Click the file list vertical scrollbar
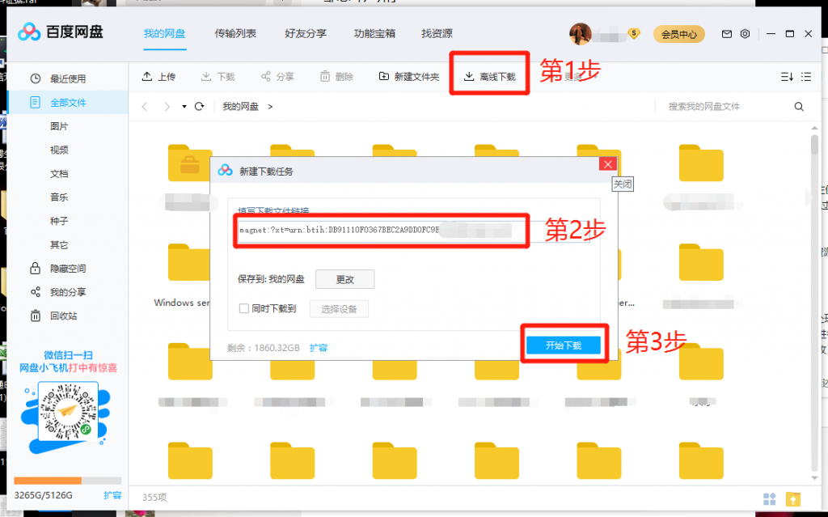 point(814,145)
